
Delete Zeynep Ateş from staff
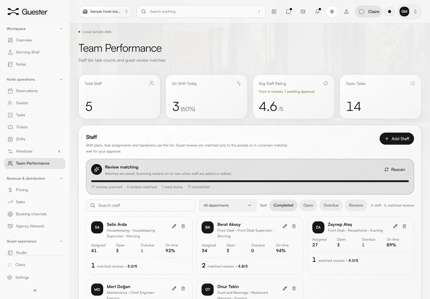[404, 226]
